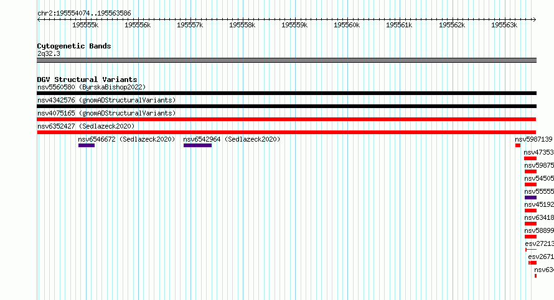The height and width of the screenshot is (300, 554).
Task: Click the 195557k ruler position
Action: click(x=190, y=25)
